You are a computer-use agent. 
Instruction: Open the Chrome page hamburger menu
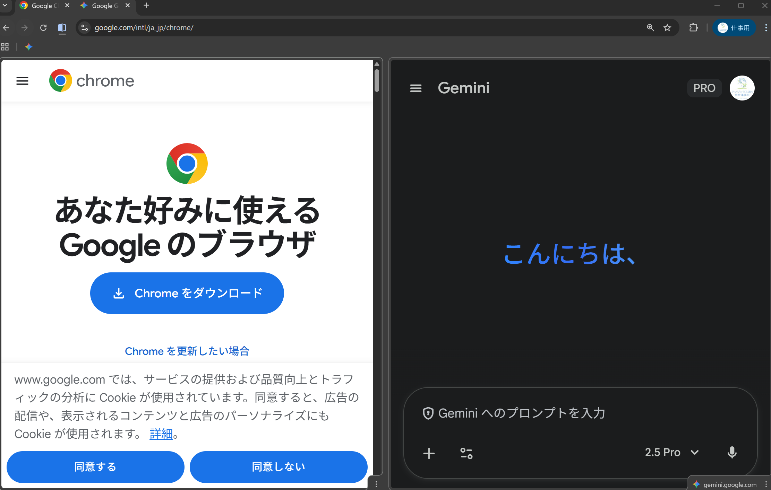click(23, 81)
